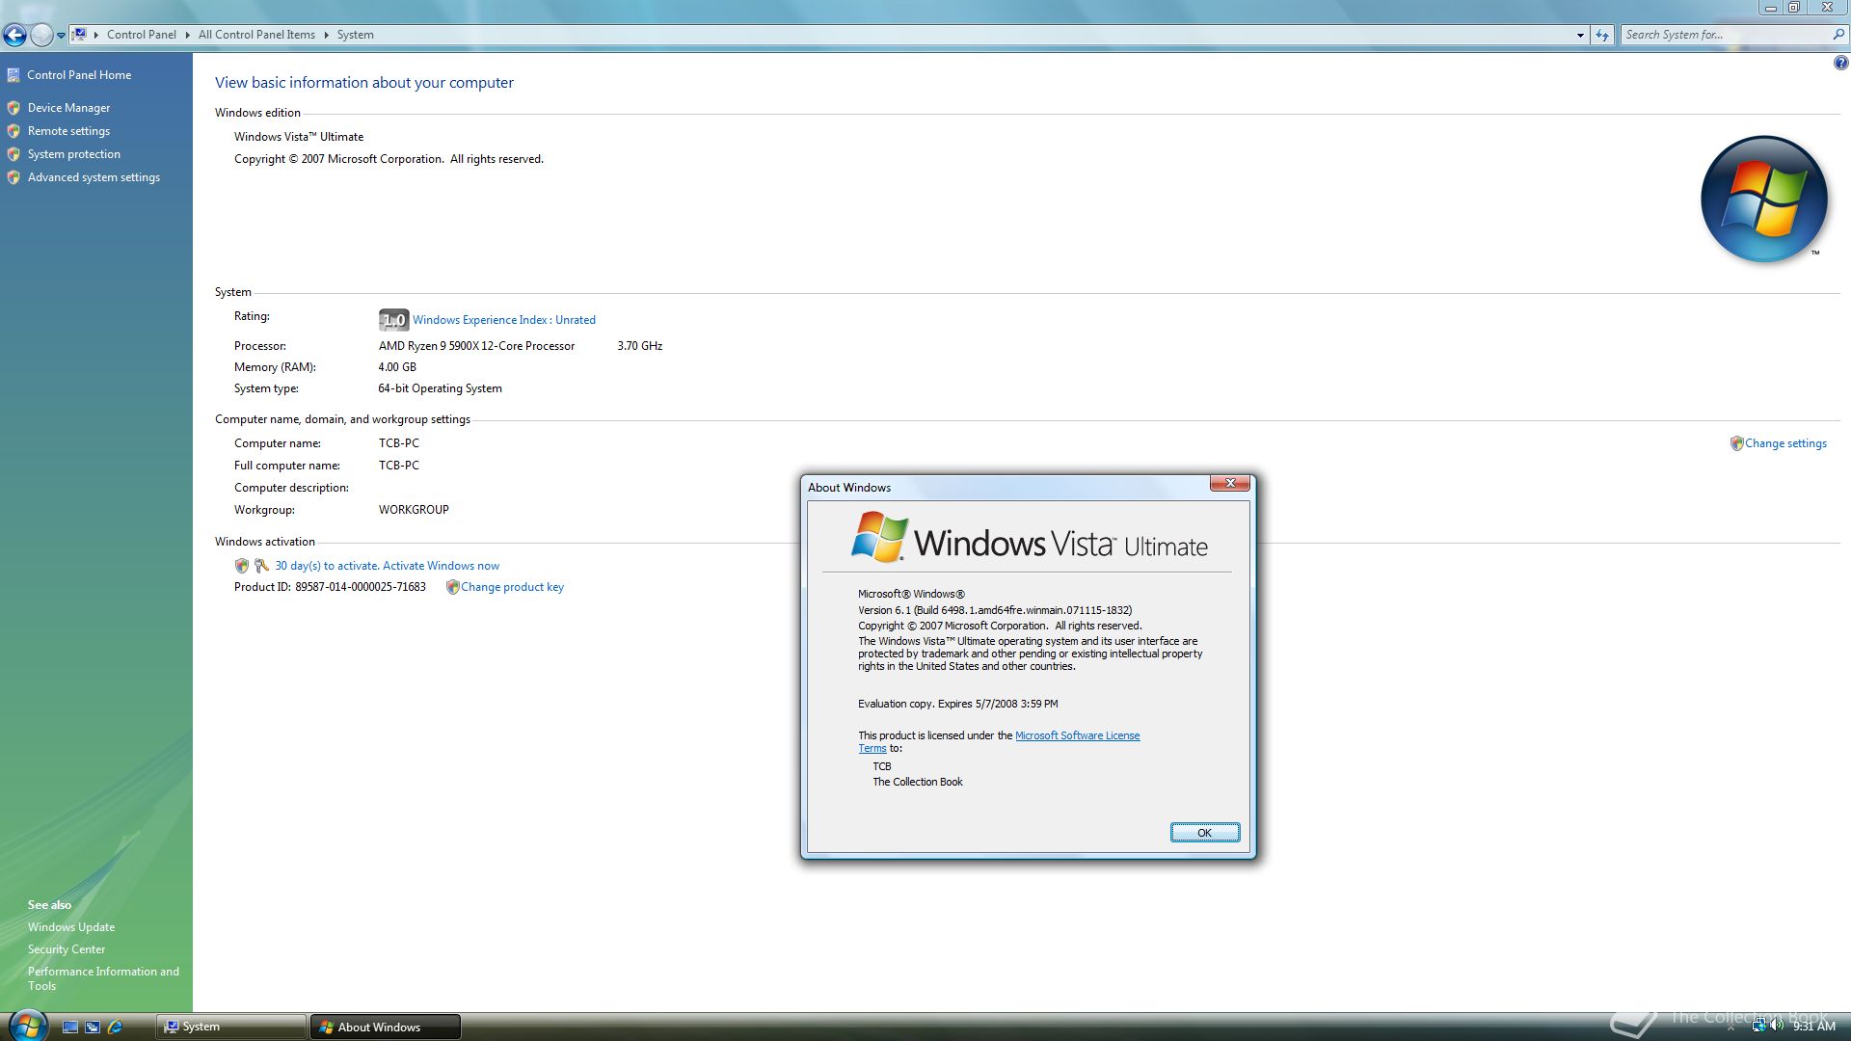
Task: Open Remote settings from sidebar
Action: click(x=68, y=131)
